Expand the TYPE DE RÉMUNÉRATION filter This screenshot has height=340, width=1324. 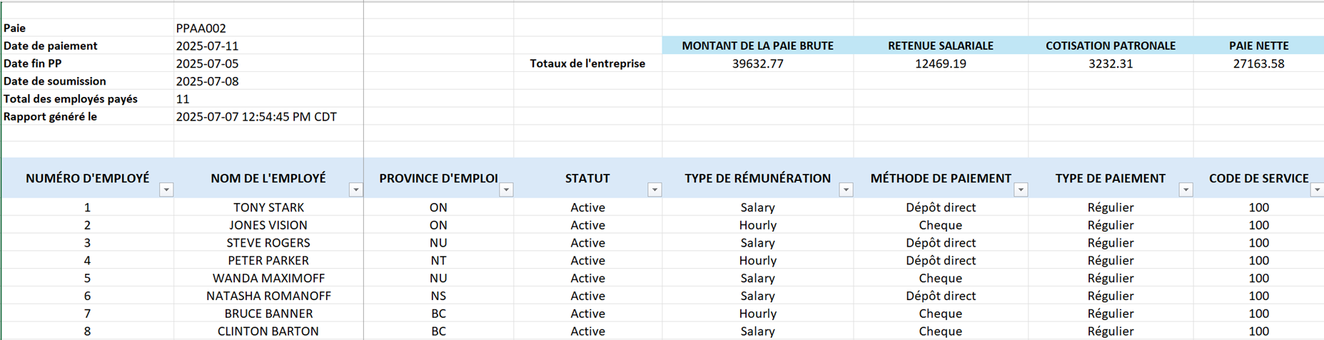[x=846, y=190]
